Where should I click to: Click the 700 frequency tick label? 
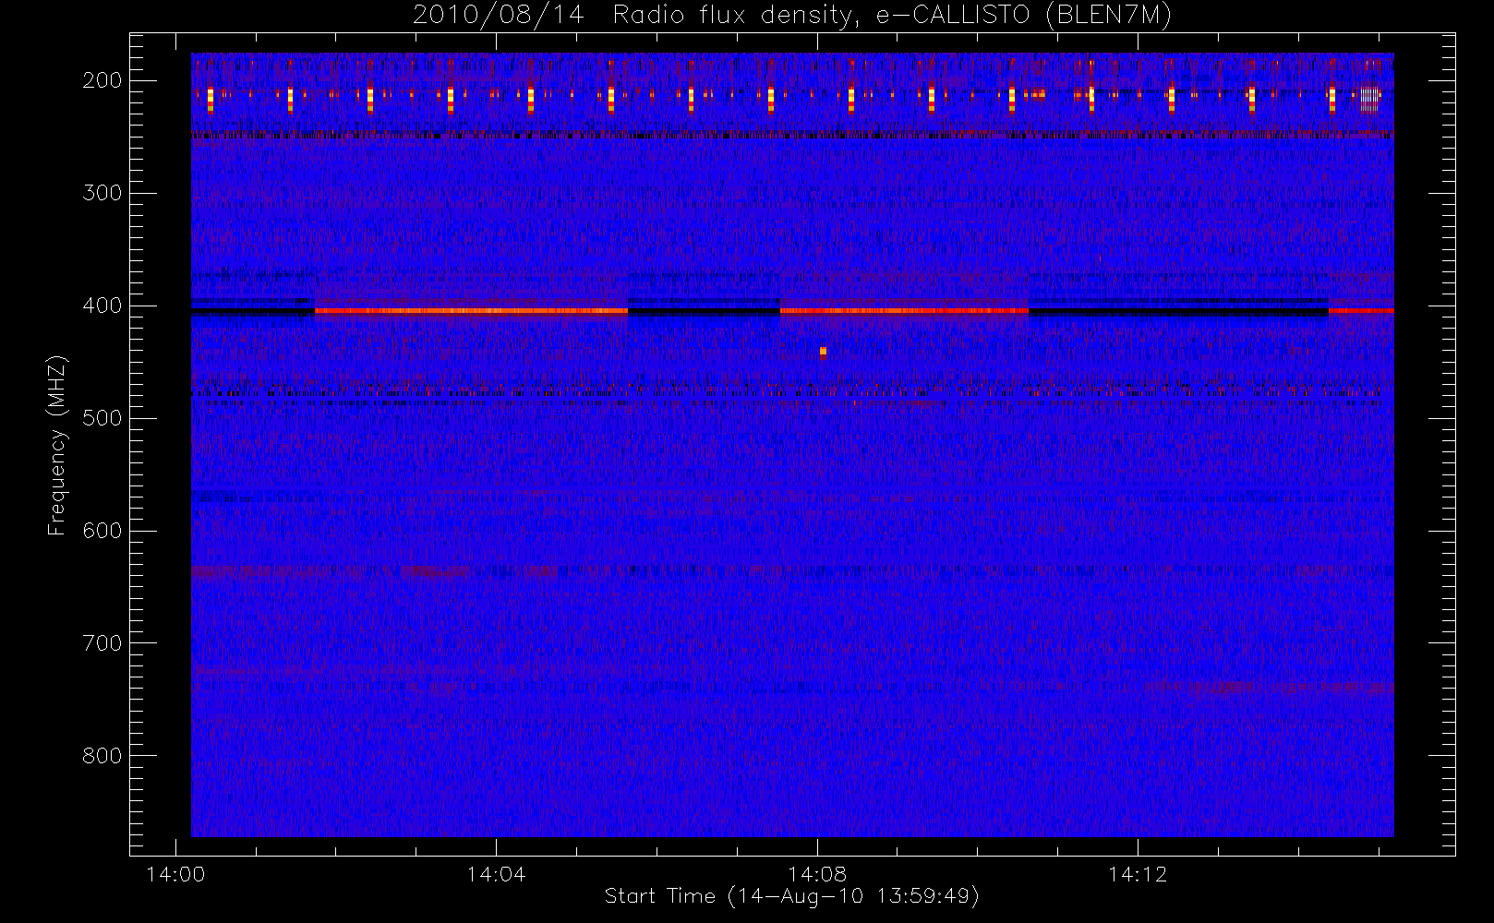tap(102, 643)
